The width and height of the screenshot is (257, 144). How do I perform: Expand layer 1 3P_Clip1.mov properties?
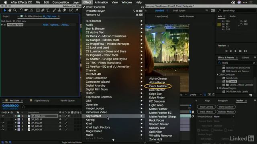point(16,116)
